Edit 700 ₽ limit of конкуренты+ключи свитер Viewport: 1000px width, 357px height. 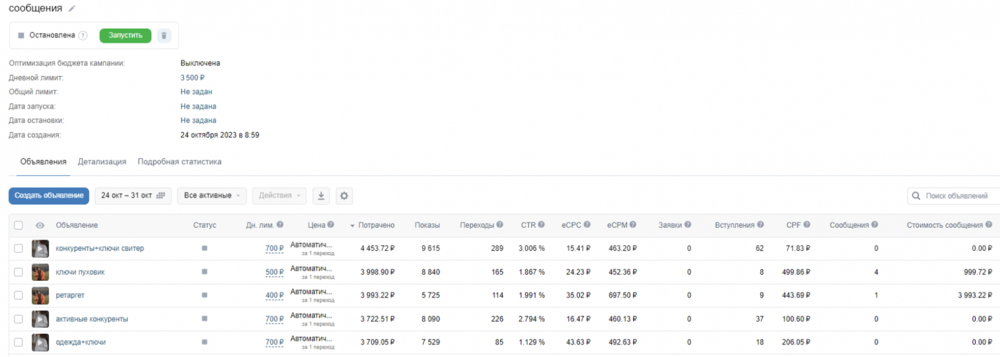pos(274,248)
